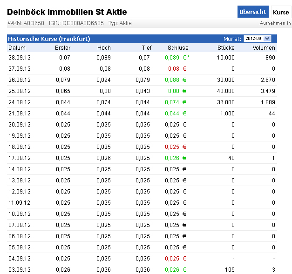Select the date cell 17.09.12

[x=20, y=158]
